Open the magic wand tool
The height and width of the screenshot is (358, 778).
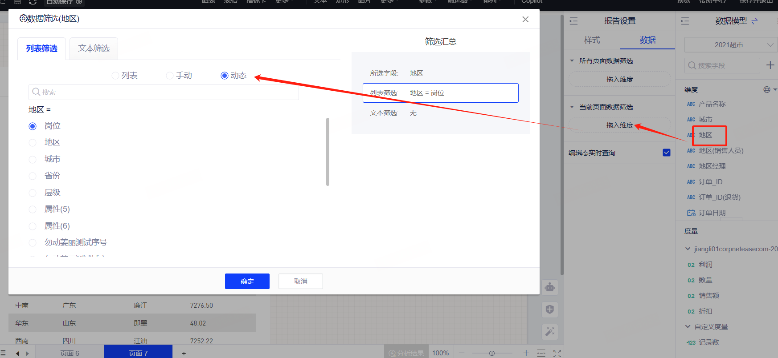point(550,332)
